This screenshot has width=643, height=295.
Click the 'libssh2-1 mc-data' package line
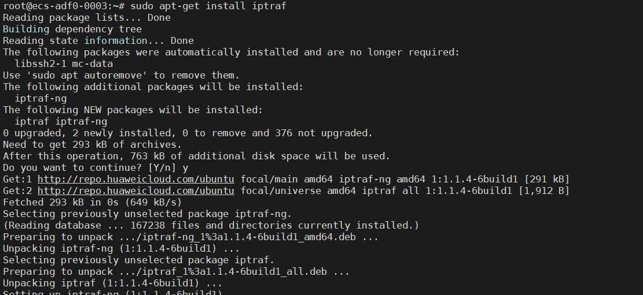click(x=64, y=64)
